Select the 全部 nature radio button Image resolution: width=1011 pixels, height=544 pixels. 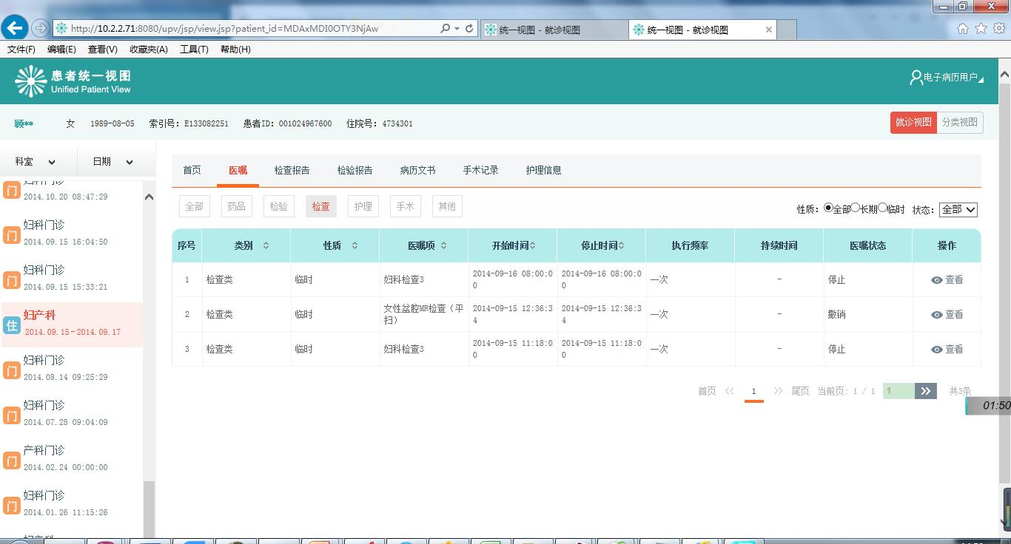click(x=828, y=208)
